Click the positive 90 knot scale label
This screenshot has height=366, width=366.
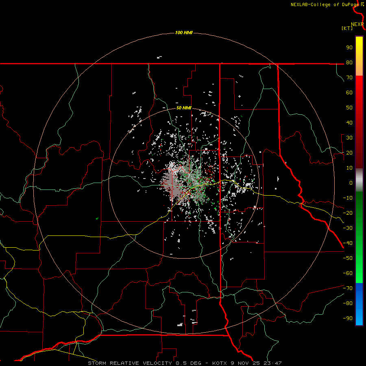(x=349, y=48)
